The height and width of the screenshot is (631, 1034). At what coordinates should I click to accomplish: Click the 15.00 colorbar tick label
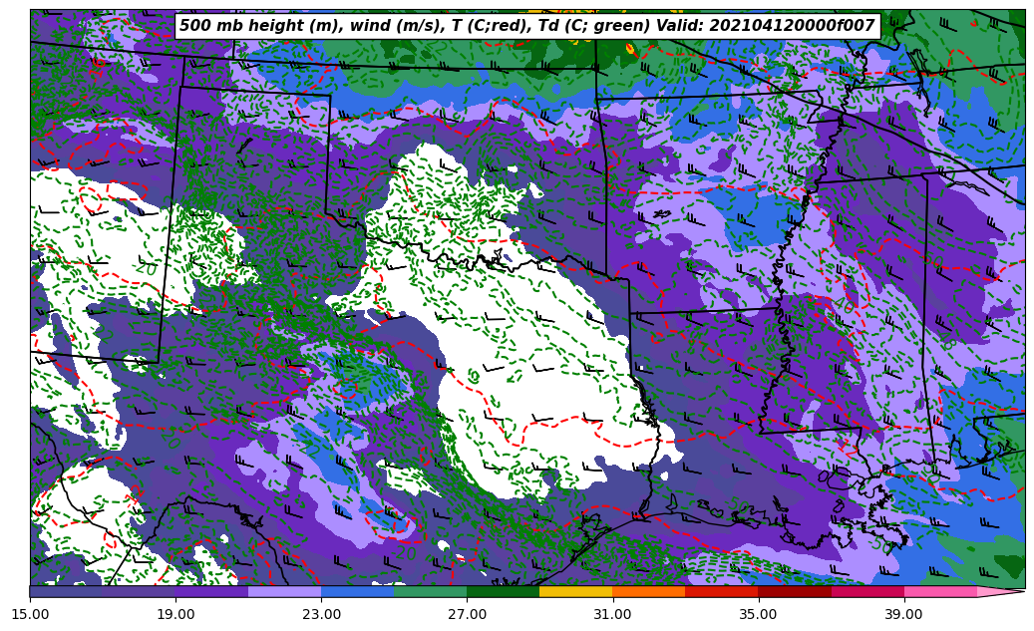click(30, 614)
